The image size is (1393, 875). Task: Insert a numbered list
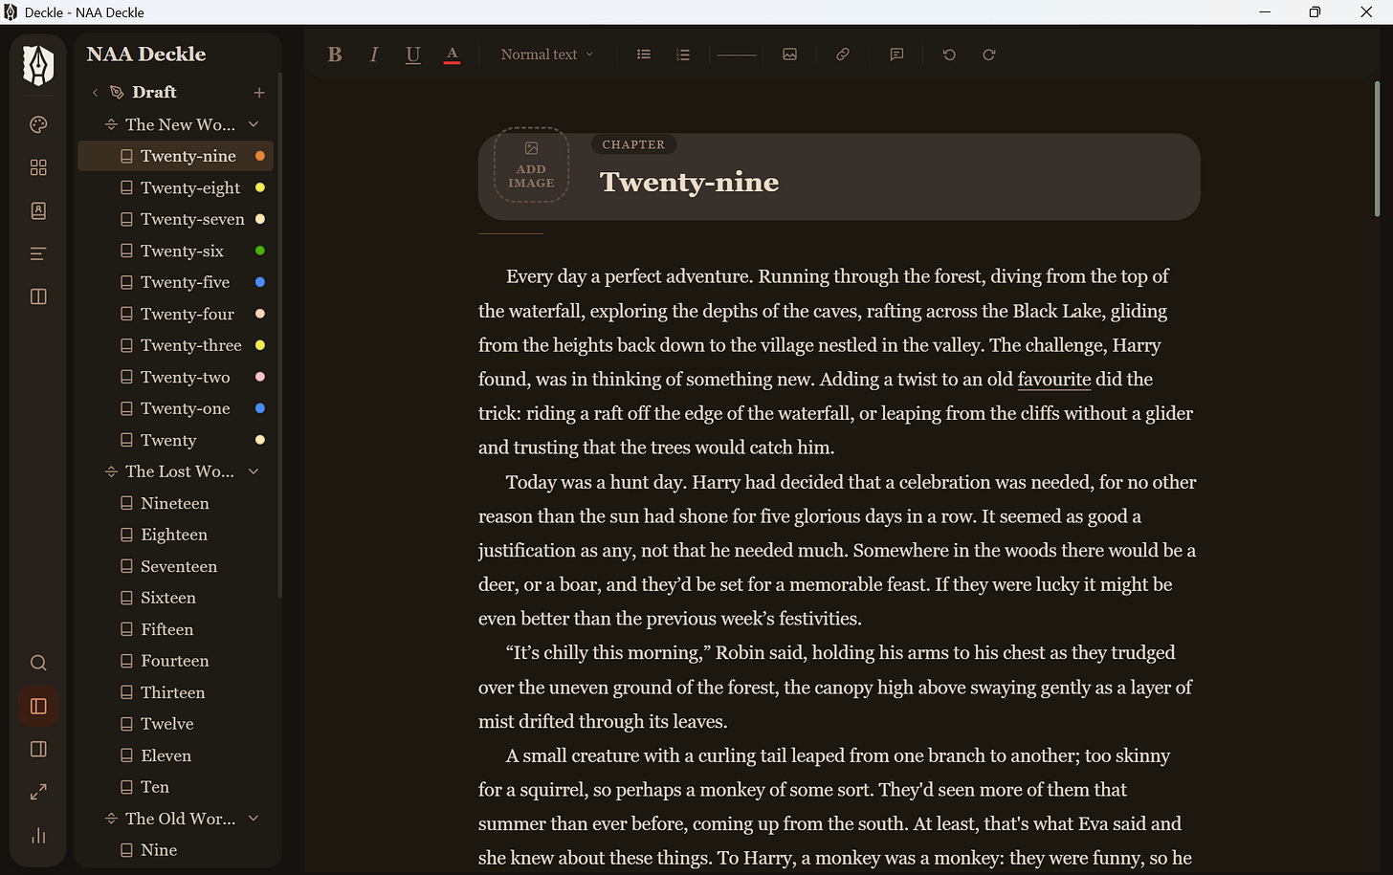683,55
